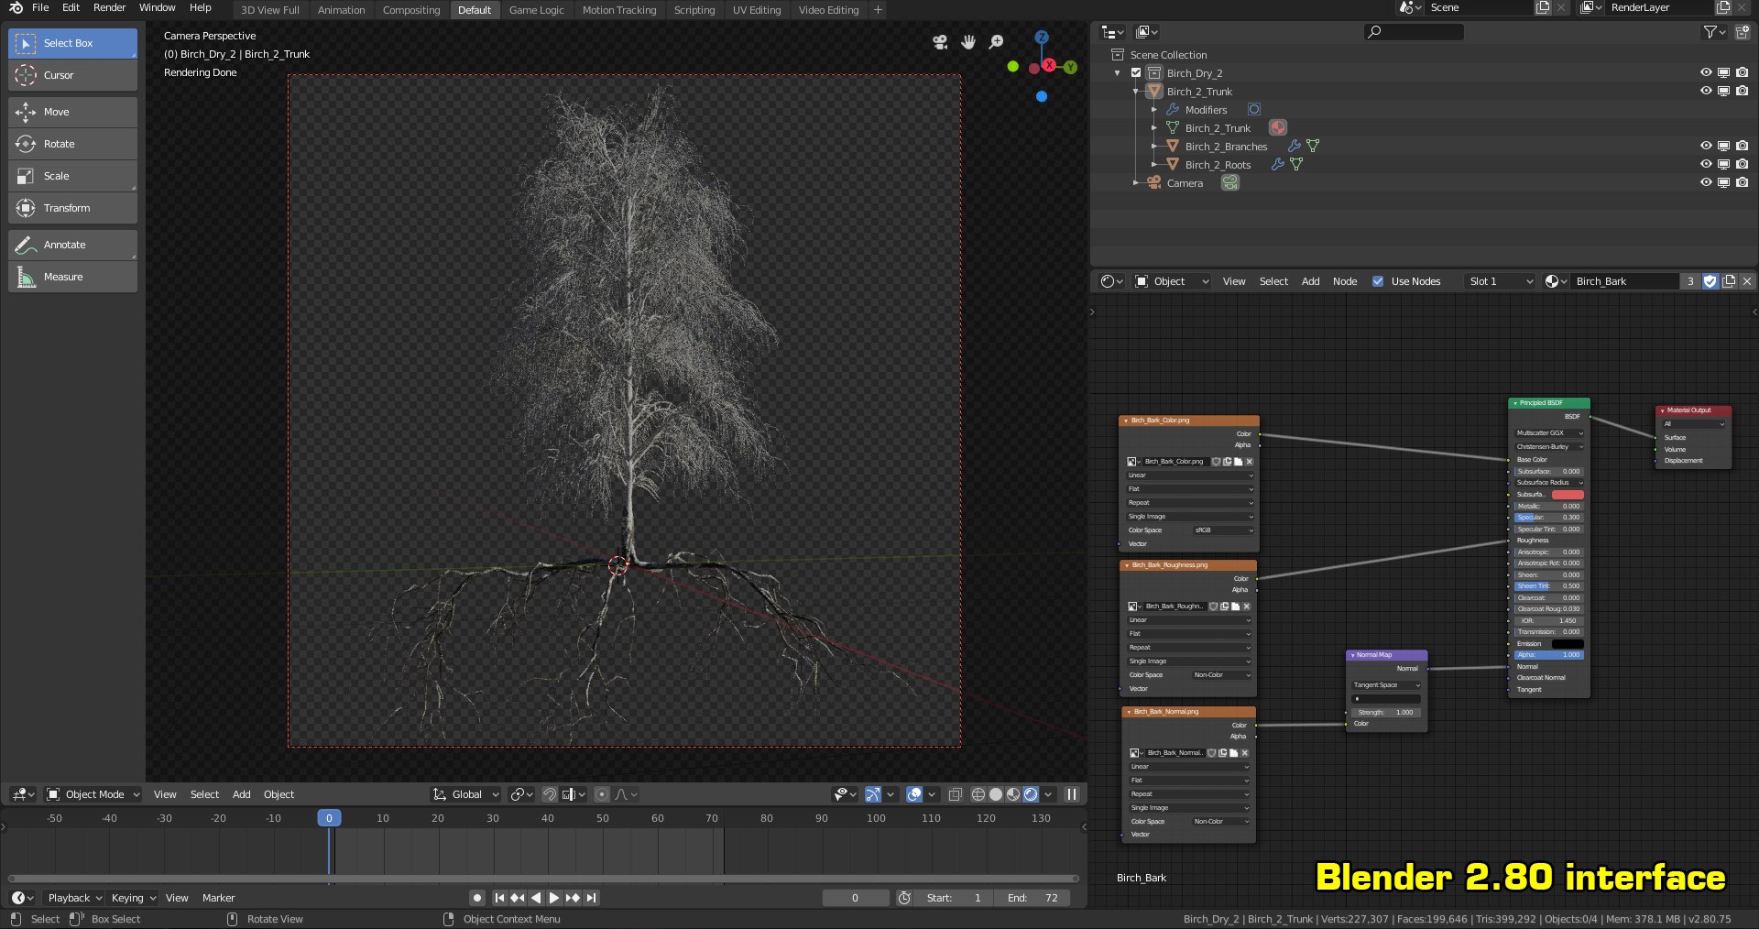Jump to the start frame

[499, 898]
